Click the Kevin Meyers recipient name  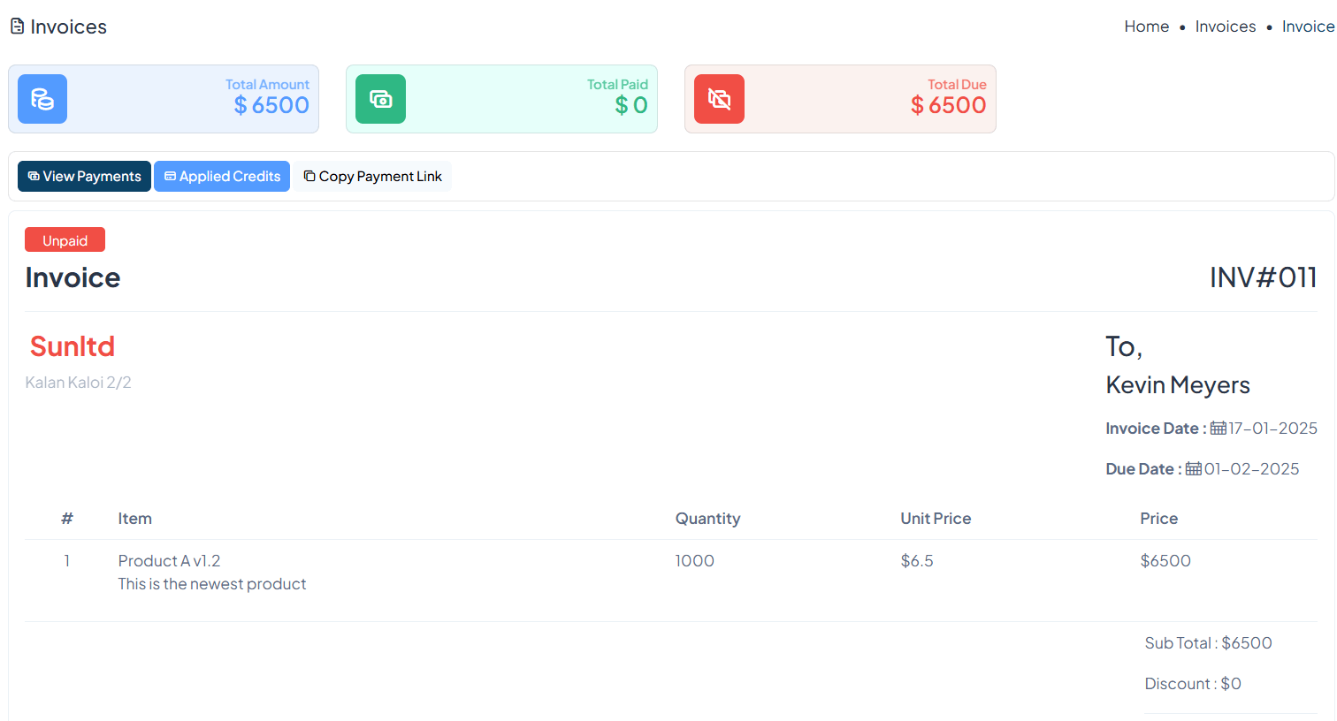coord(1177,385)
